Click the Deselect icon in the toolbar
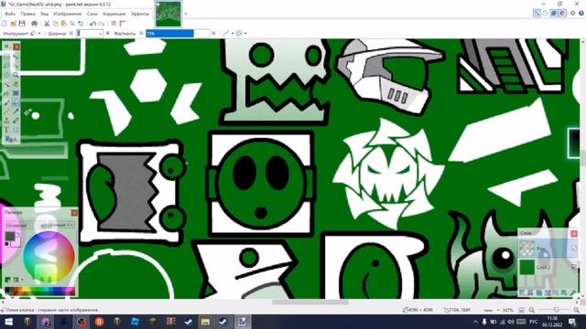 click(x=81, y=24)
